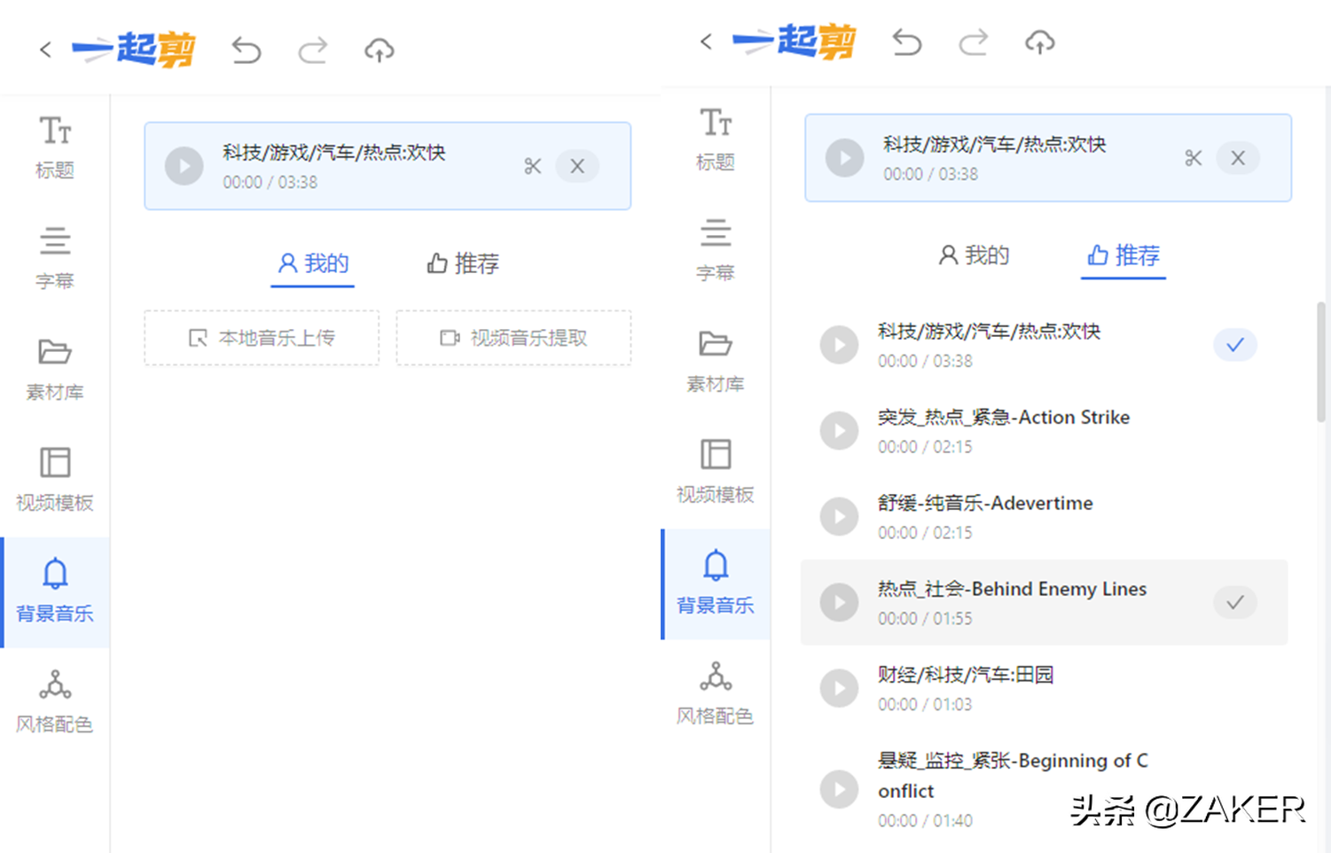Play 科技/游戏/汽车/热点:欢快 in recommended list

point(839,345)
